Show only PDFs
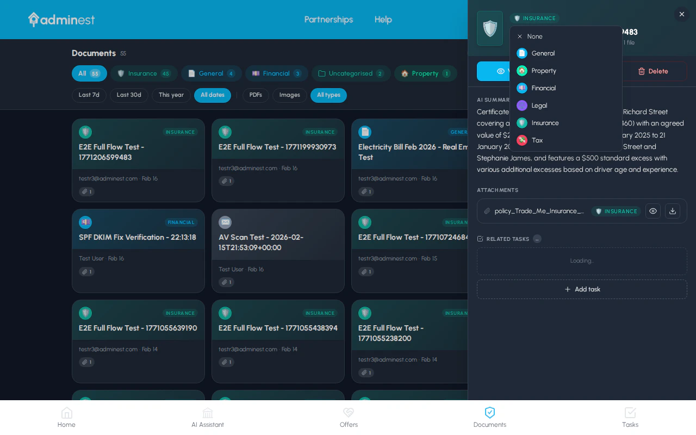This screenshot has width=696, height=435. [256, 95]
